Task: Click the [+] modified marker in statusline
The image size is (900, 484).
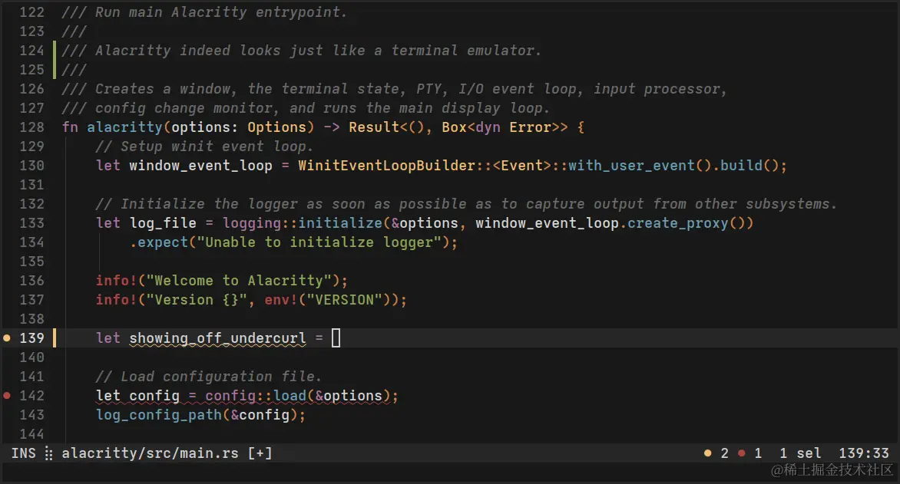Action: [x=260, y=453]
